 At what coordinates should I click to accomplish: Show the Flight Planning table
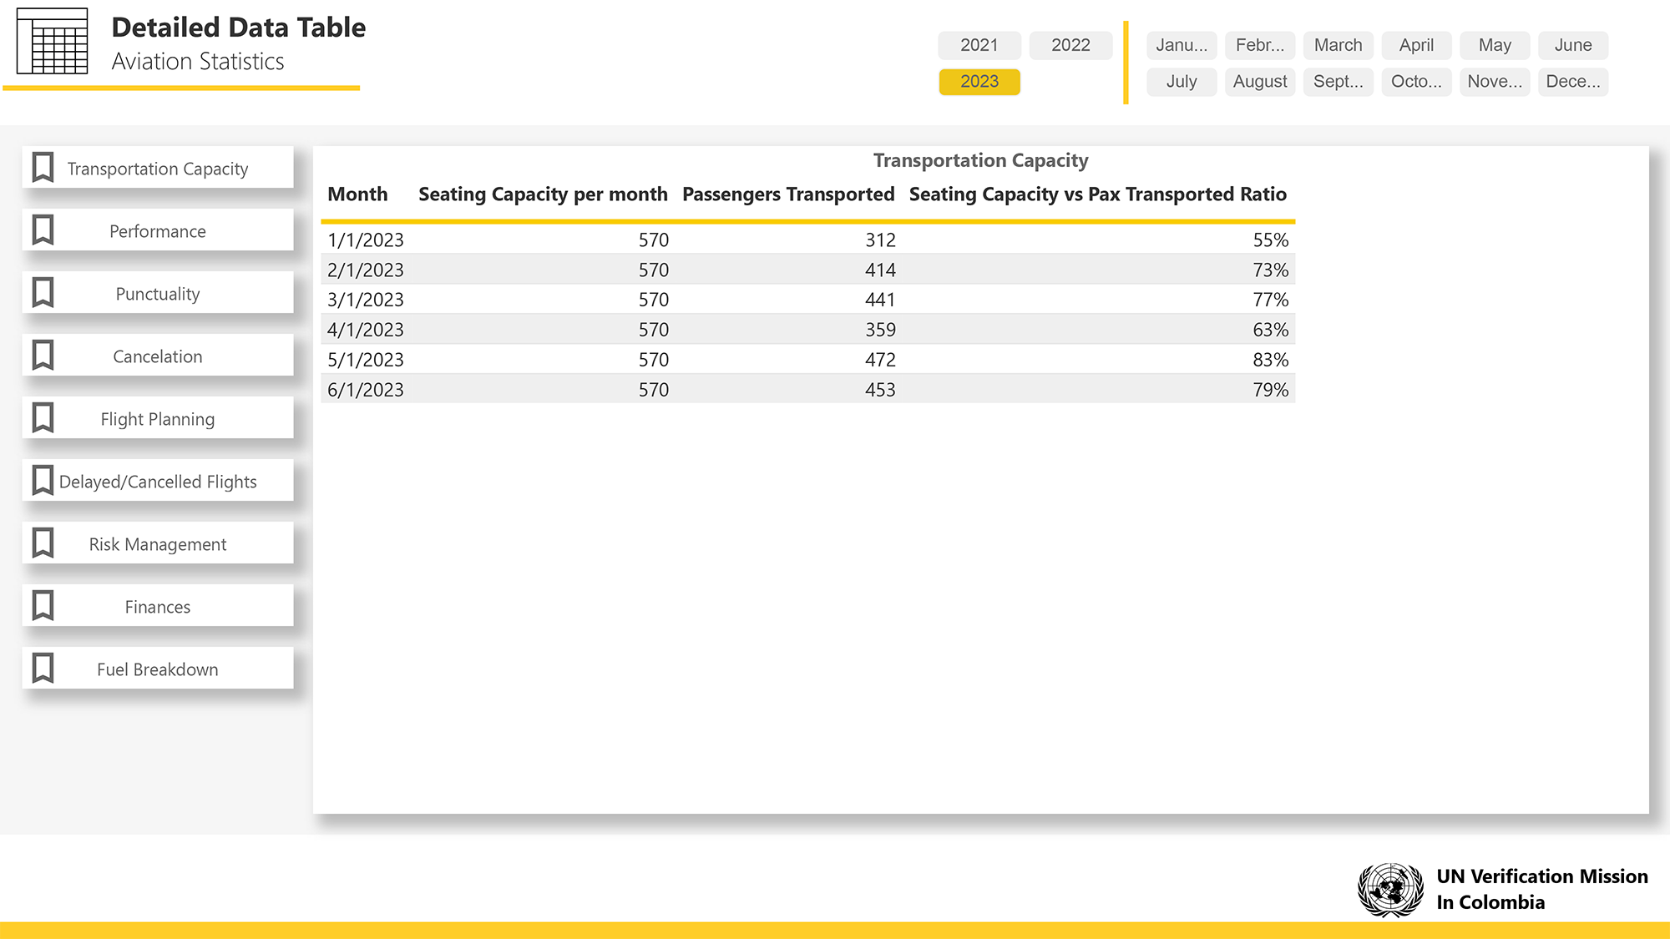coord(158,418)
